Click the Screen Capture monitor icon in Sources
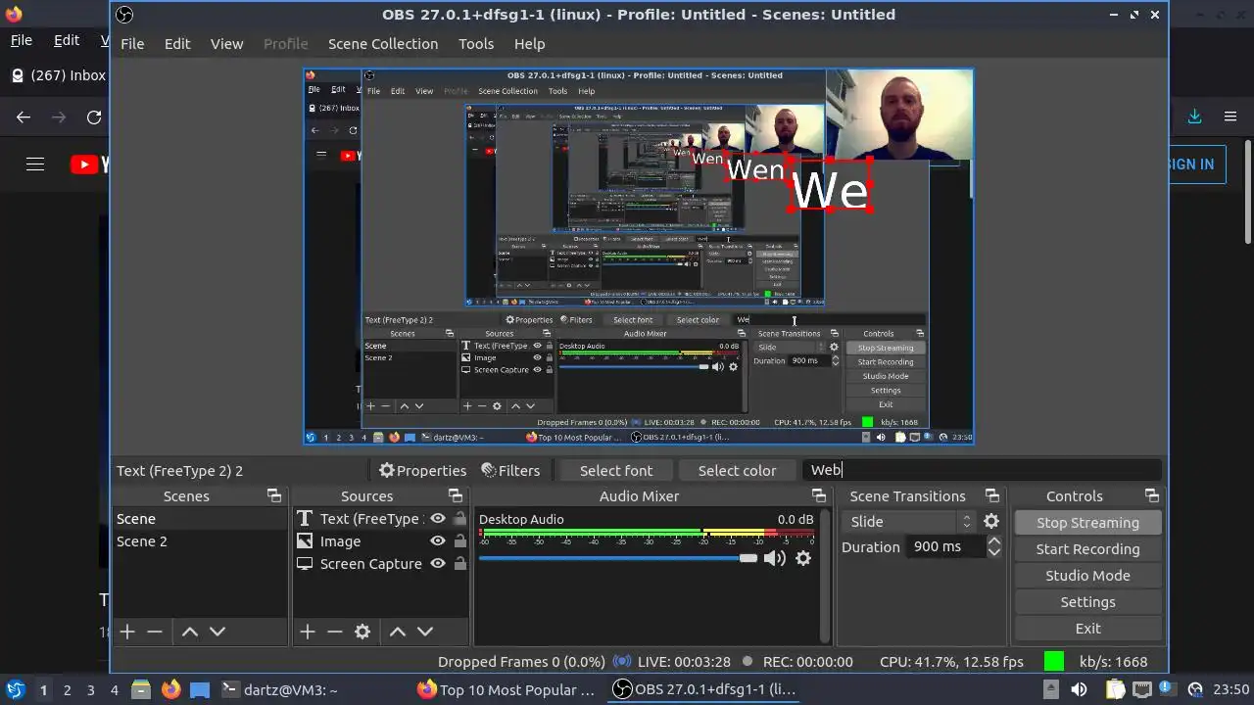Image resolution: width=1254 pixels, height=705 pixels. (x=305, y=564)
